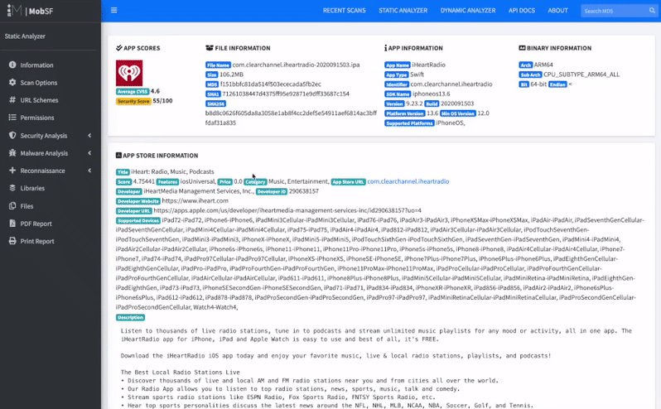
Task: Select the Permissions sidebar item
Action: click(x=51, y=118)
